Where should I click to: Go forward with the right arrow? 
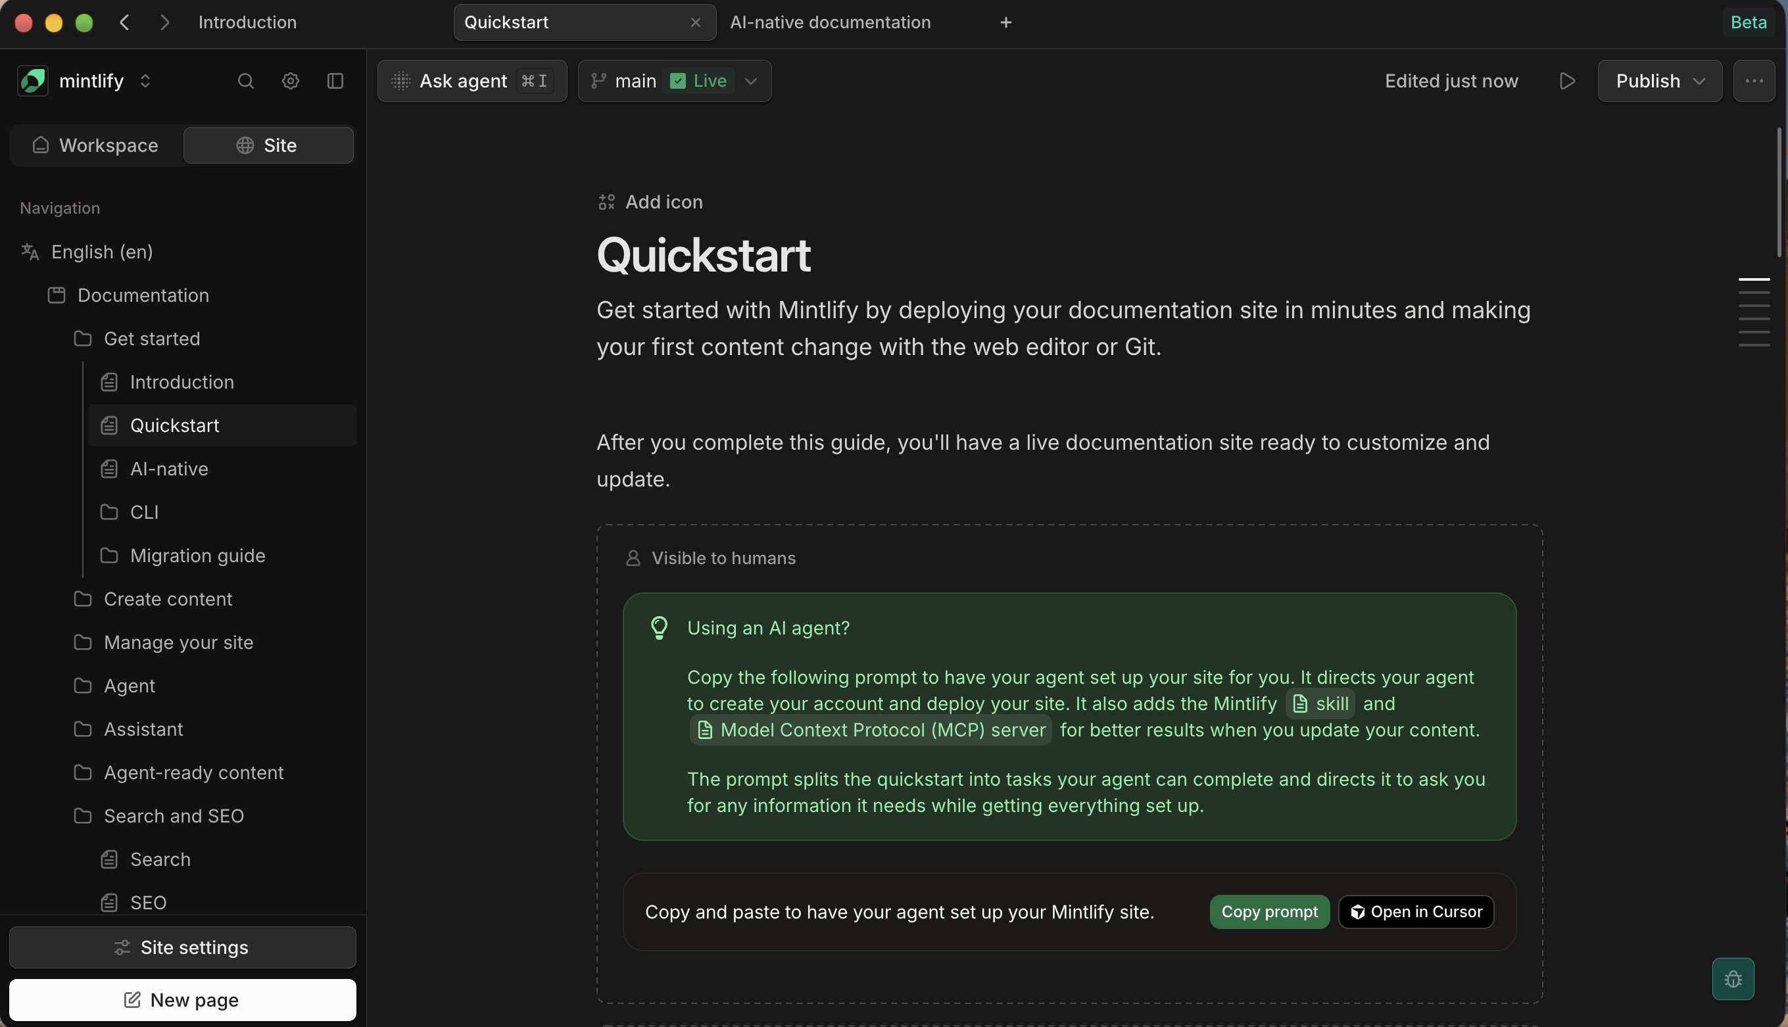(165, 22)
